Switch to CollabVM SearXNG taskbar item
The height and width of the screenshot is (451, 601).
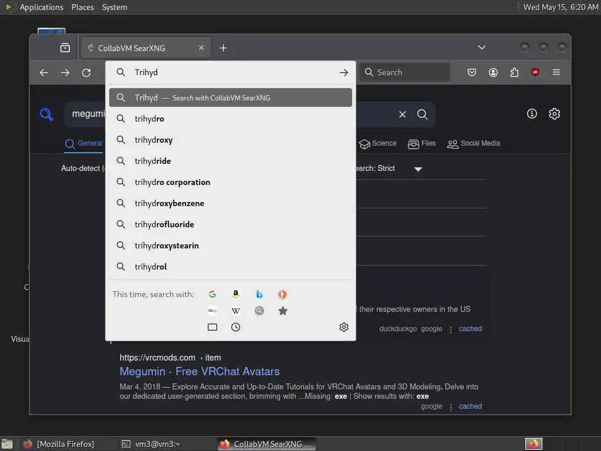(267, 444)
